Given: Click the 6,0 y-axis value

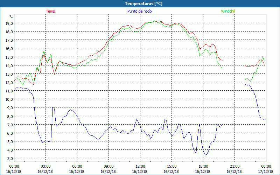Looking at the screenshot, I should 10,133.
